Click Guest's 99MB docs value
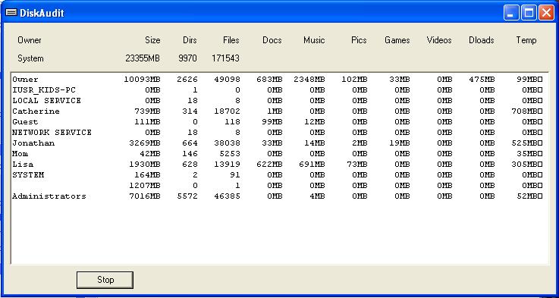 coord(272,122)
